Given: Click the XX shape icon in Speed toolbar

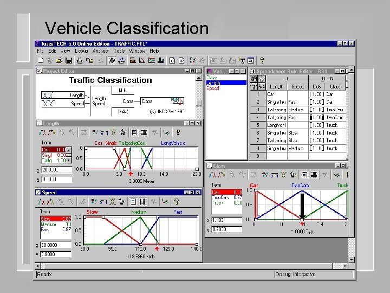Looking at the screenshot, I should pos(113,201).
